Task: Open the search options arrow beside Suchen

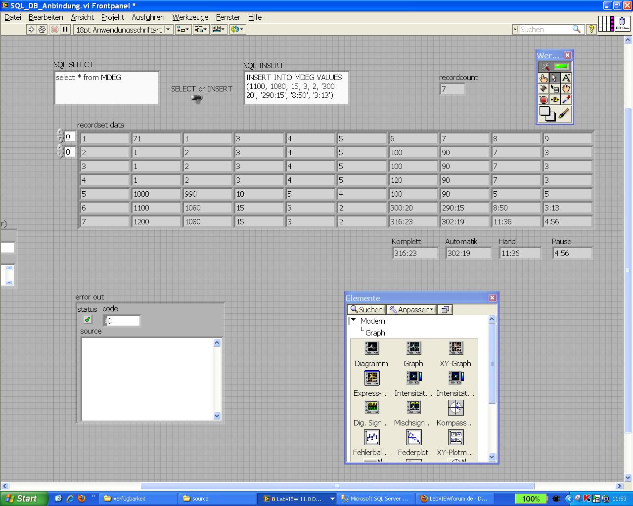Action: coord(515,30)
